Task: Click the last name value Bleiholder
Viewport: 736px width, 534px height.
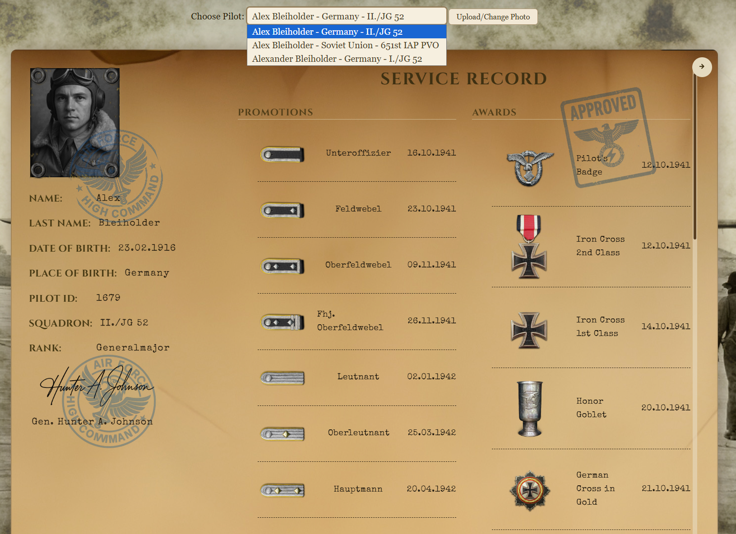Action: pos(129,223)
